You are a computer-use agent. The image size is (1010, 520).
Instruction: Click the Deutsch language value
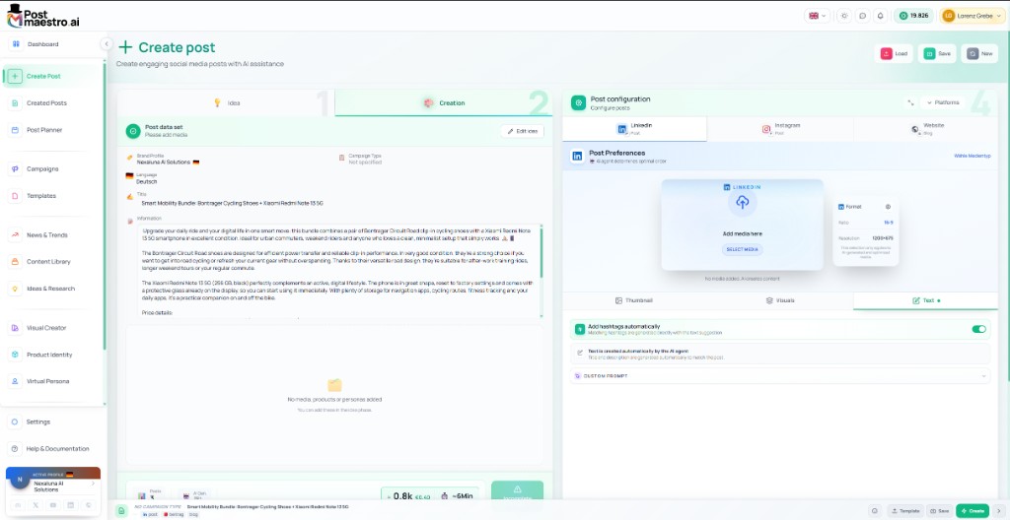coord(147,182)
